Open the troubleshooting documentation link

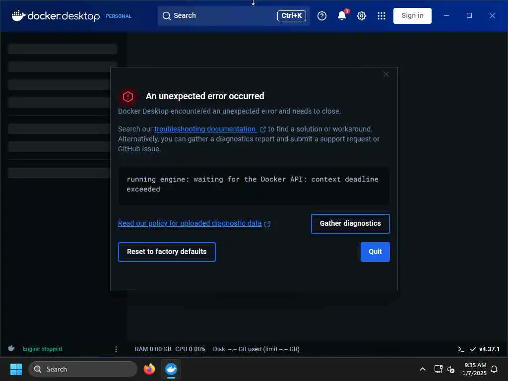point(205,129)
